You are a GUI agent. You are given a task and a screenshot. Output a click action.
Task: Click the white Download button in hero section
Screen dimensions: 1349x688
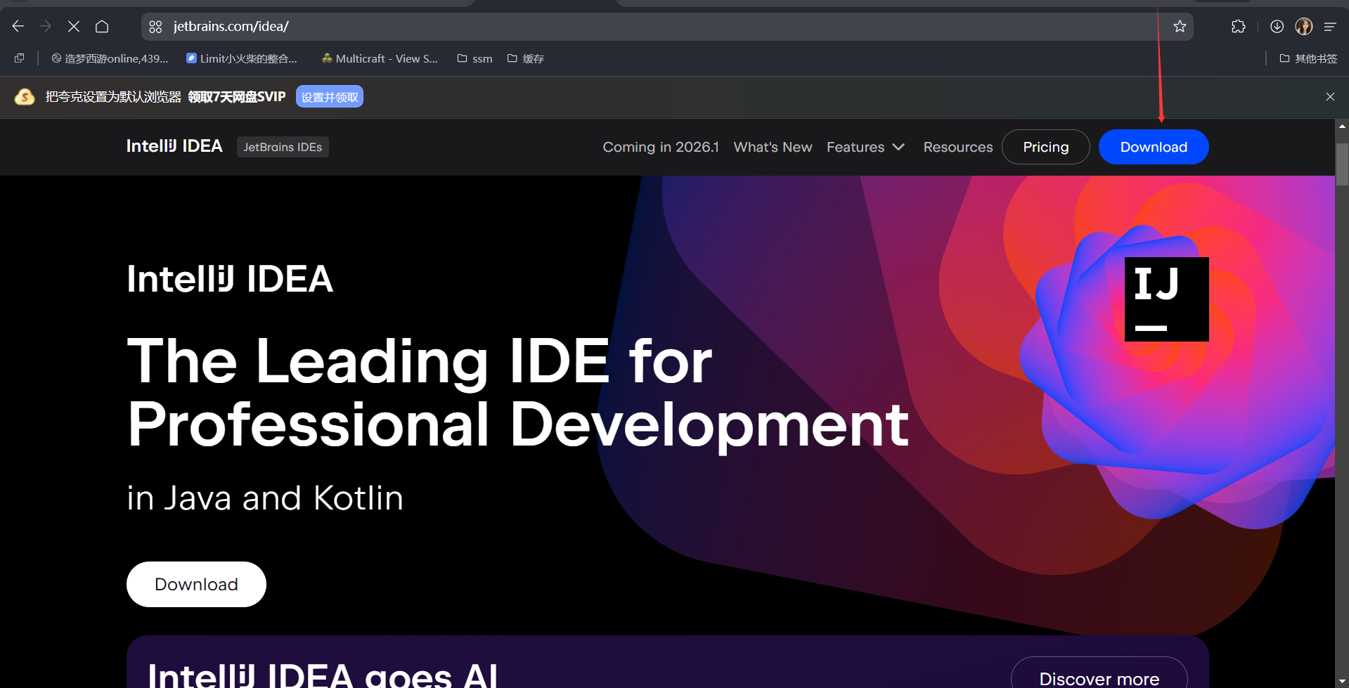click(x=196, y=584)
